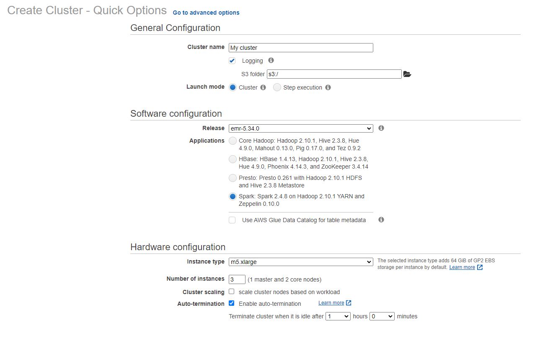Click external link icon beside auto-termination Learn more
Screen dimensions: 553x338
click(x=349, y=303)
